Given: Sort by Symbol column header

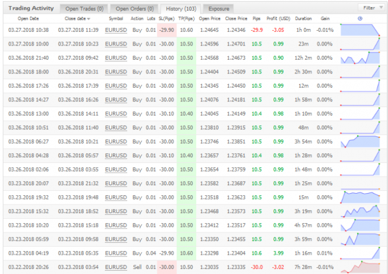Looking at the screenshot, I should coord(116,19).
